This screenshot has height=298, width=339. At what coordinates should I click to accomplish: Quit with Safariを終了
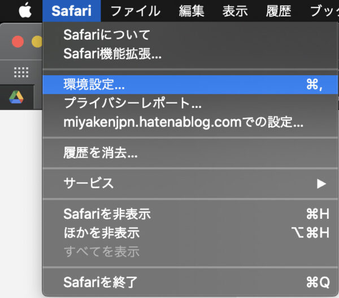(101, 282)
